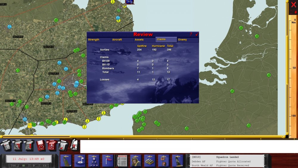Click the save disk telephone icon

coord(63,146)
